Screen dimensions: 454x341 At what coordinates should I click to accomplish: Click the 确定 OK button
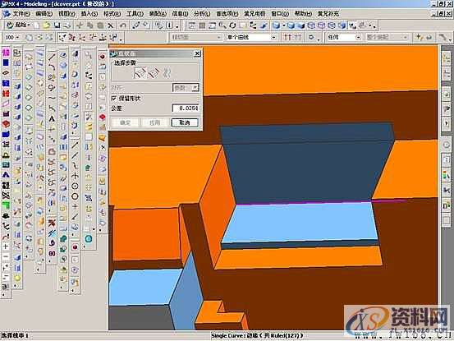pyautogui.click(x=125, y=122)
